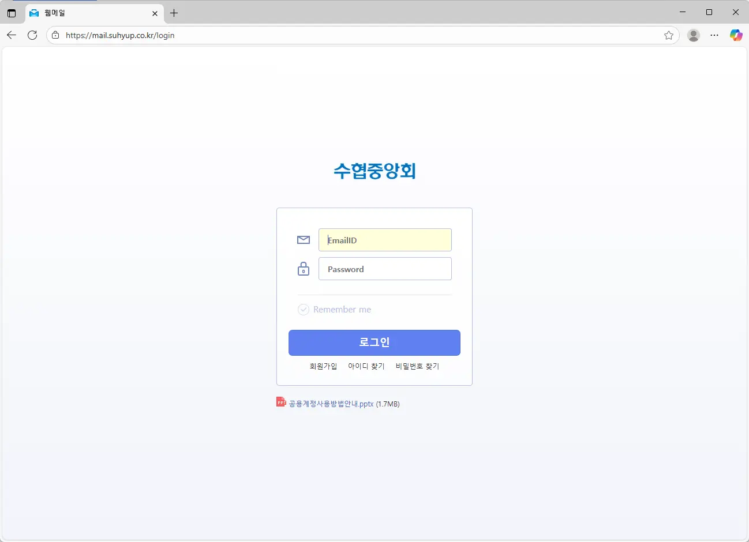
Task: Click the browser refresh icon
Action: 32,35
